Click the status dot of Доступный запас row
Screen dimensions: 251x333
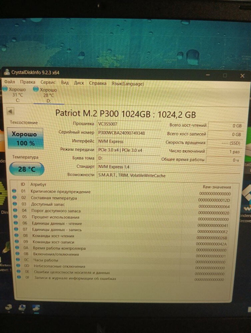15,204
